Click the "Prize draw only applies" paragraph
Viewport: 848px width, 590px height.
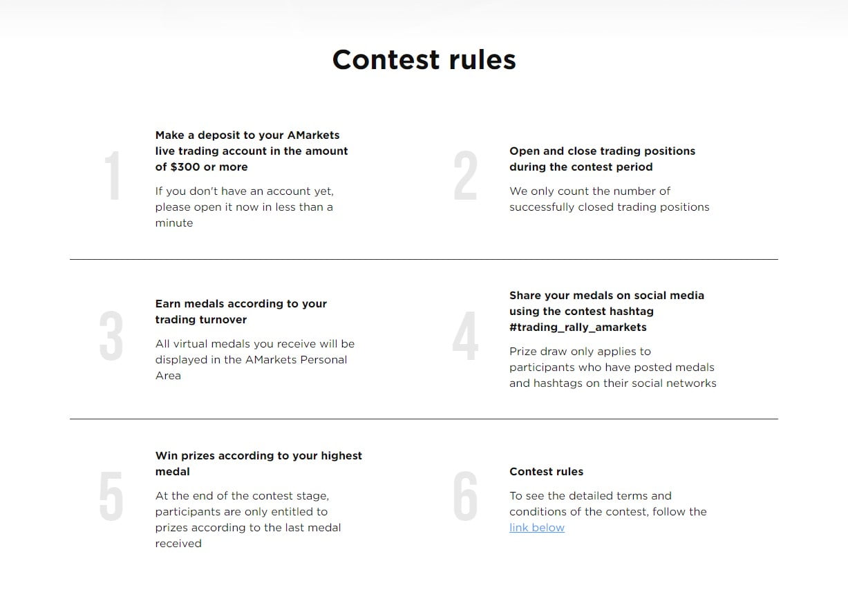click(x=612, y=367)
